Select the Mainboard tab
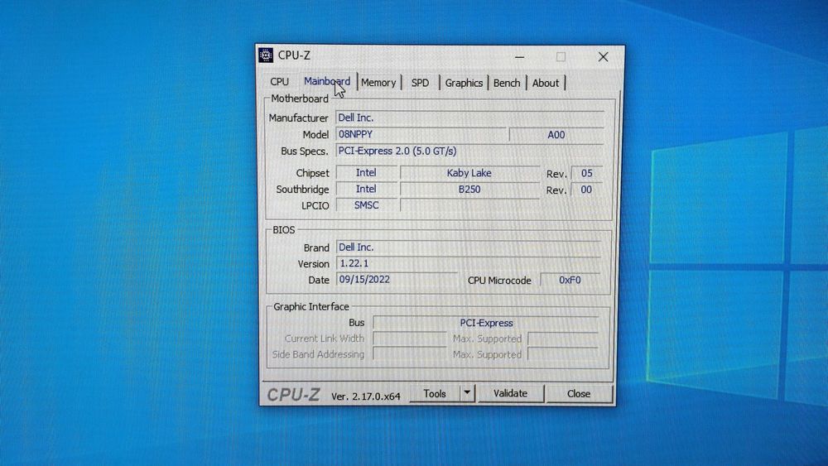This screenshot has height=466, width=828. 327,82
